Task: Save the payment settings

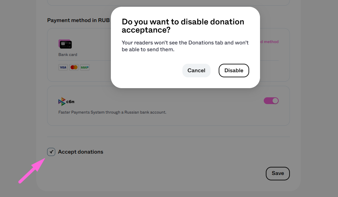Action: (278, 173)
